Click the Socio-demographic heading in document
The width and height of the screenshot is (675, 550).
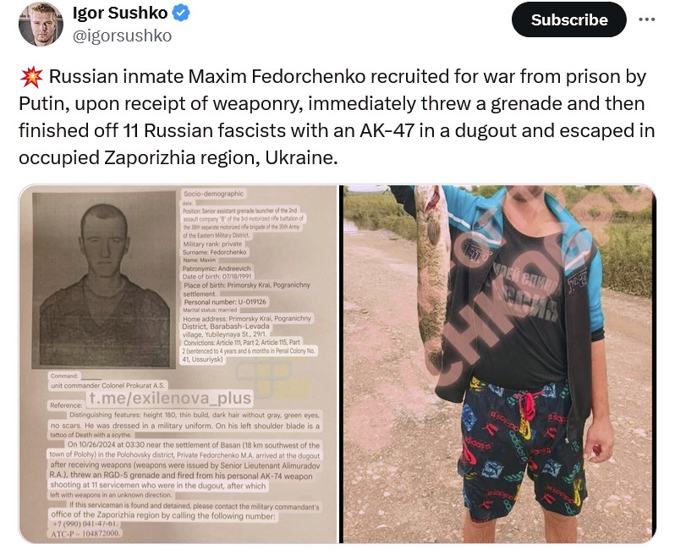pyautogui.click(x=213, y=194)
